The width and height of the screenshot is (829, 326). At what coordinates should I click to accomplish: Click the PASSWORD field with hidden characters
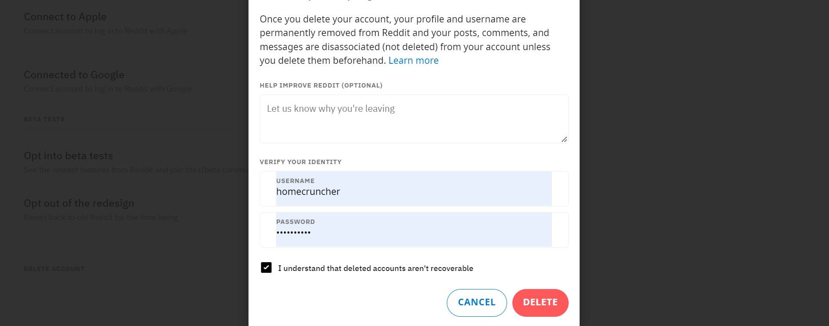[413, 229]
